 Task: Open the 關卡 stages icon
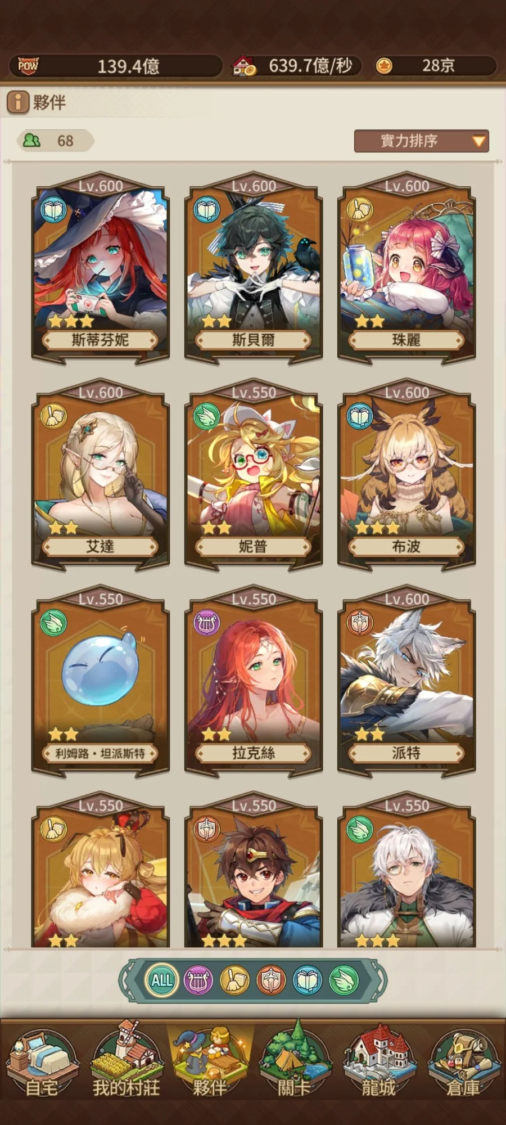click(x=295, y=1060)
